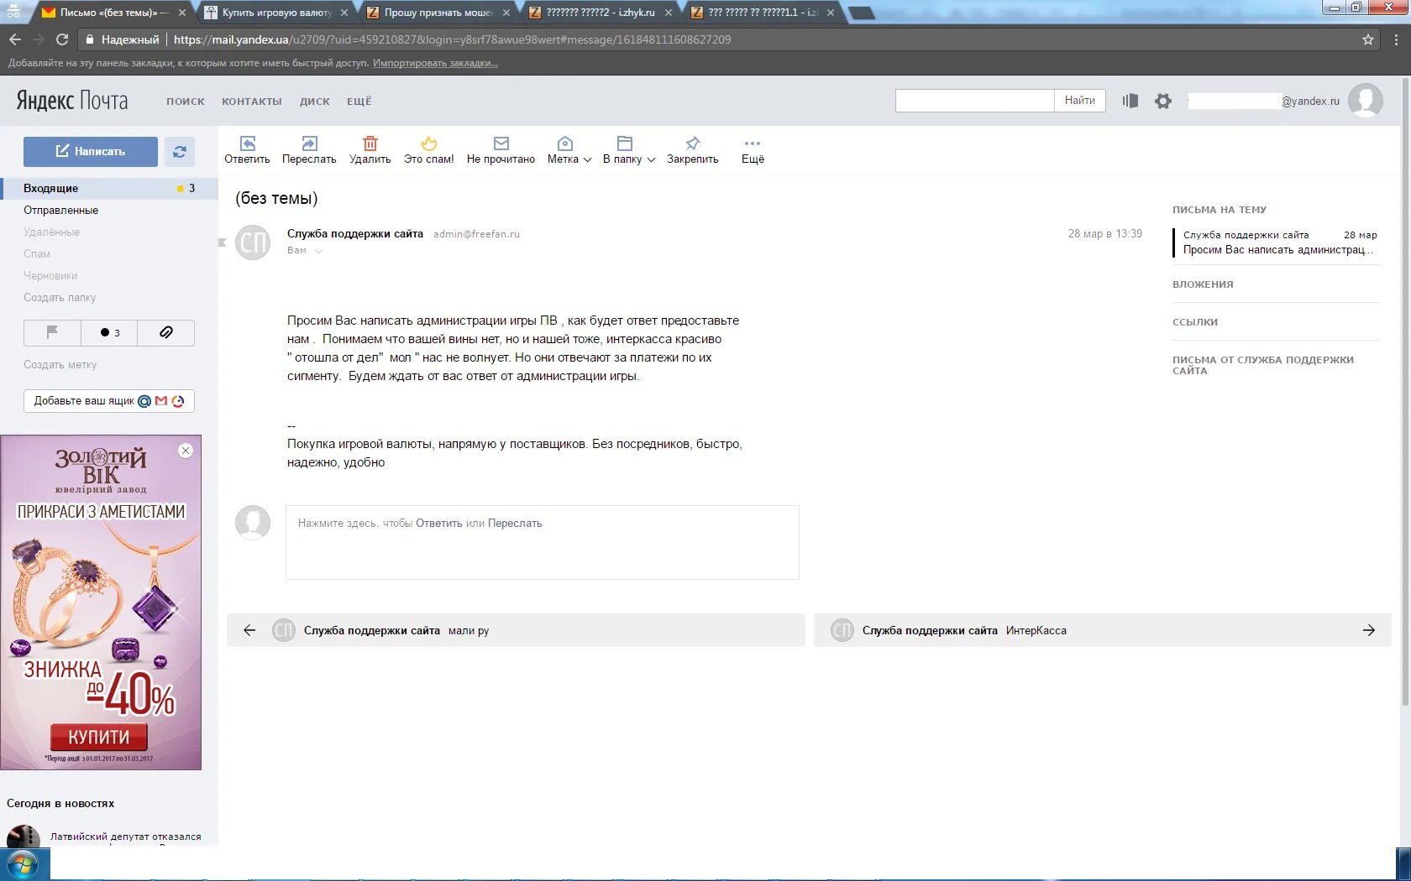1411x881 pixels.
Task: Click Добавьте ваш ящик button
Action: click(x=109, y=401)
